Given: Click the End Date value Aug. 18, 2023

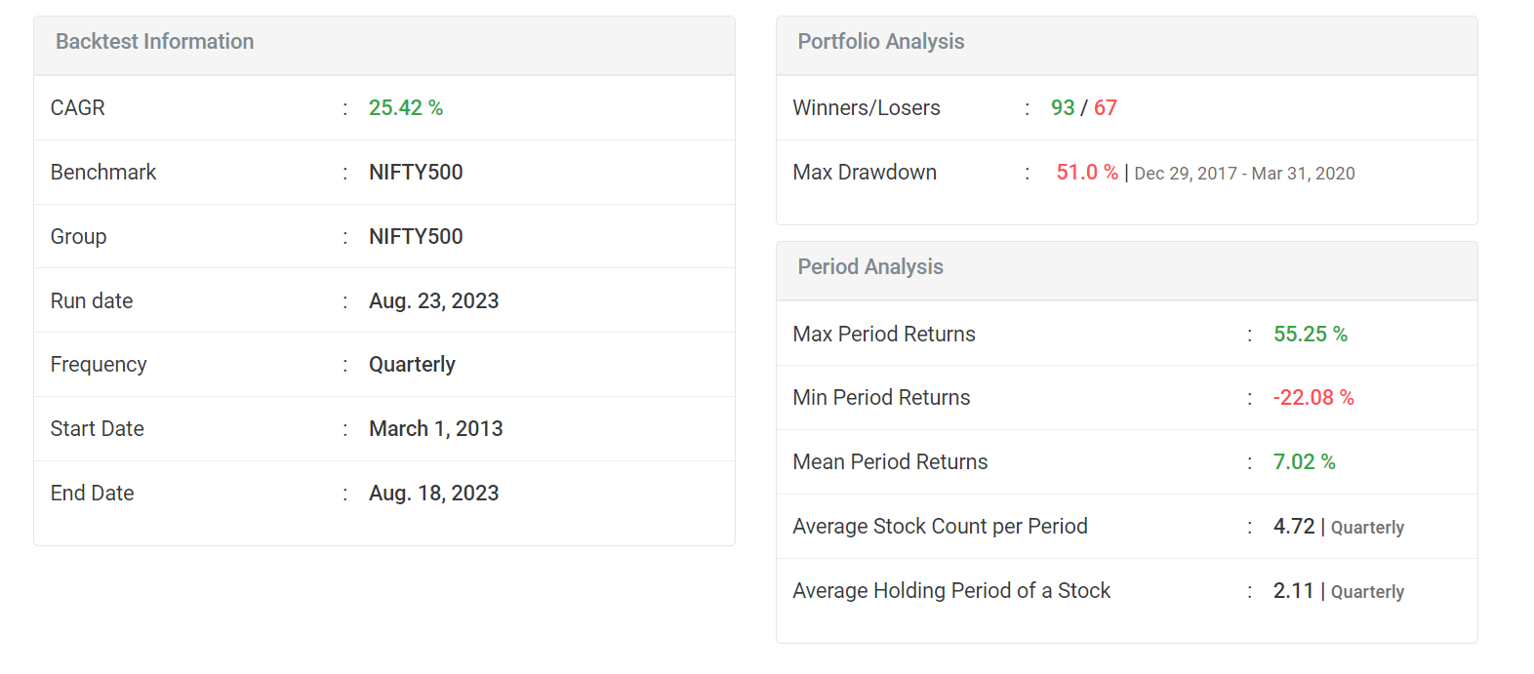Looking at the screenshot, I should (433, 494).
